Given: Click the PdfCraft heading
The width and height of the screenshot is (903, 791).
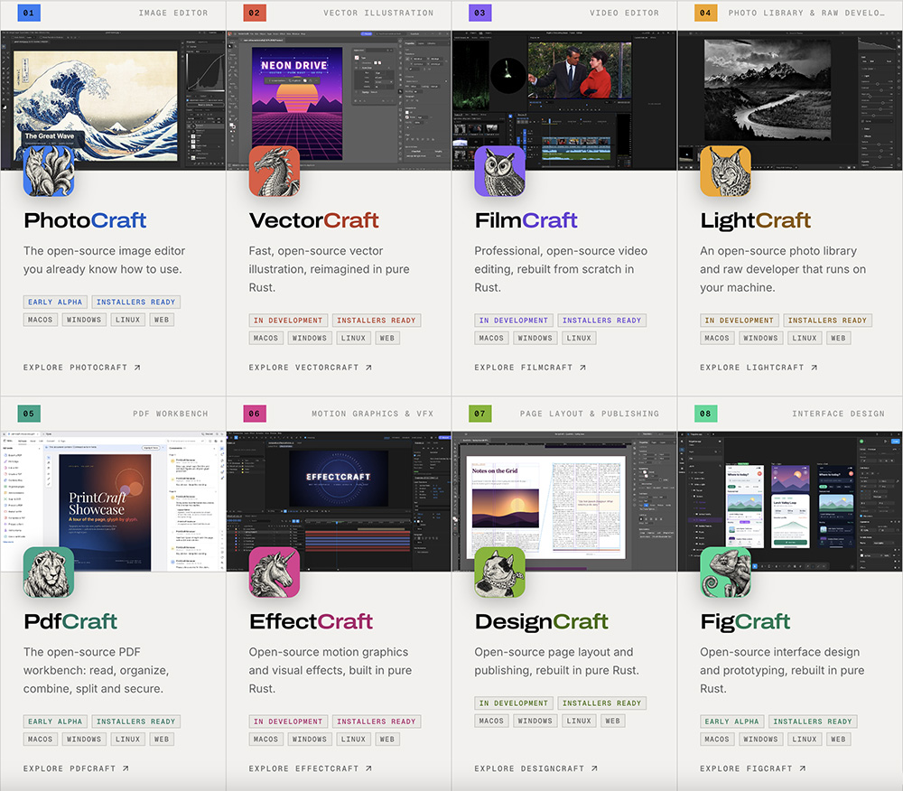Looking at the screenshot, I should [70, 622].
